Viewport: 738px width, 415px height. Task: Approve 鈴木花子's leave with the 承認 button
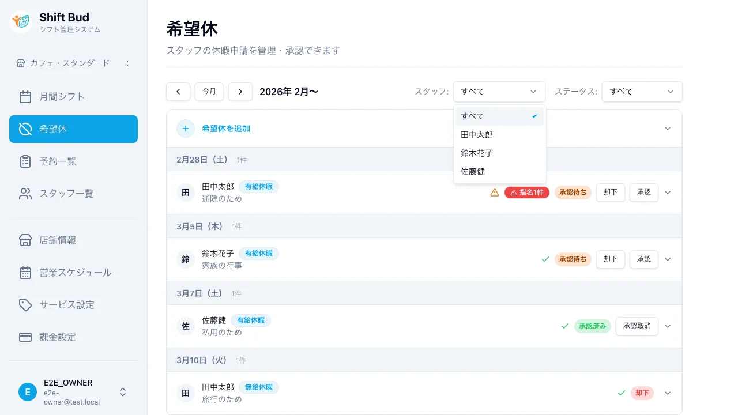pos(643,259)
